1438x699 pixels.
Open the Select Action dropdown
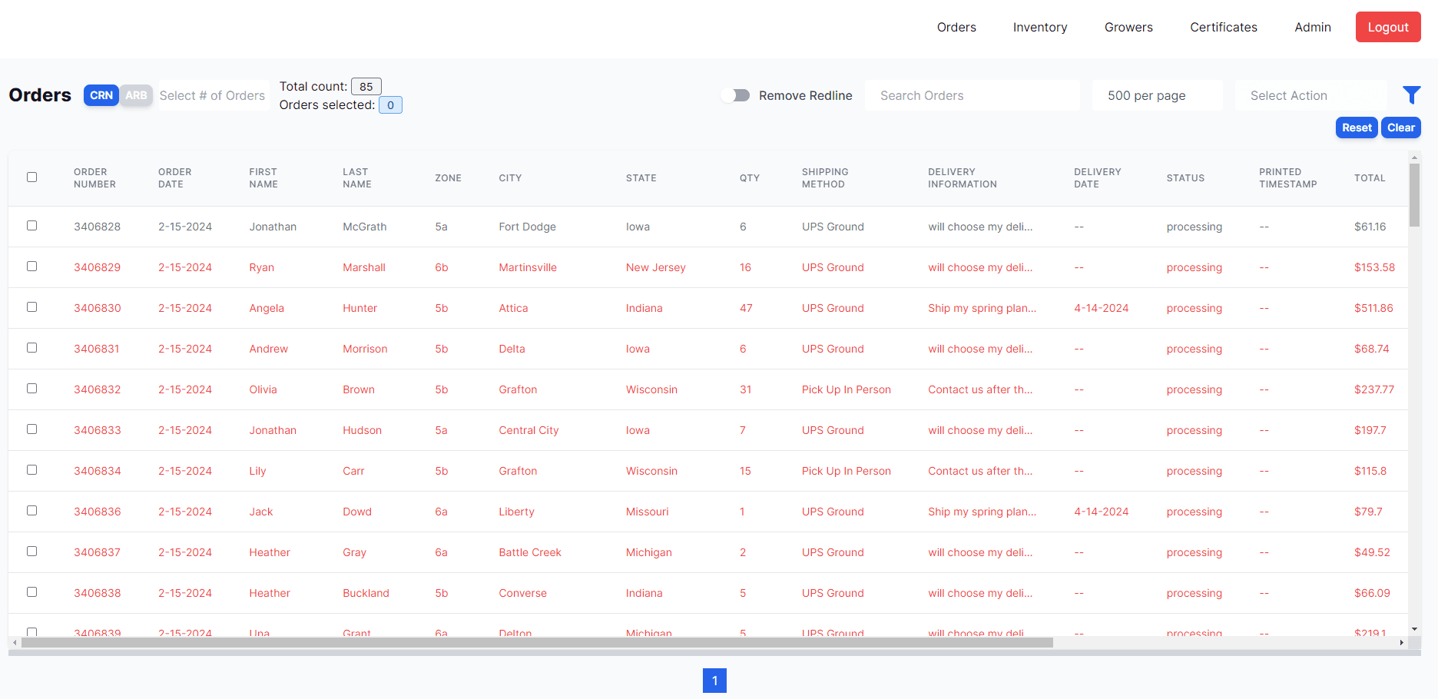pyautogui.click(x=1310, y=95)
